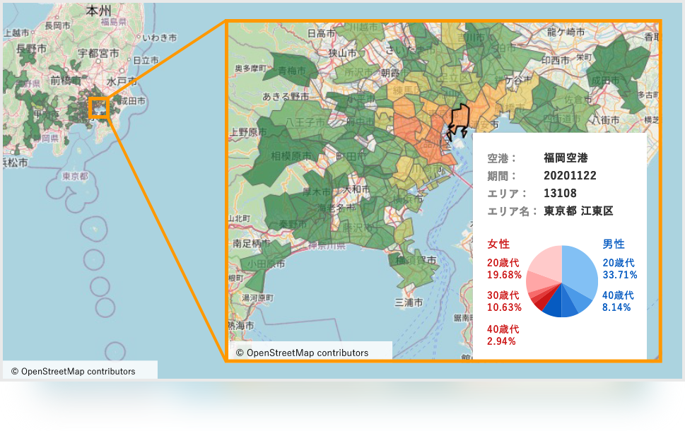Click the black-outlined 江東区 area on map
The height and width of the screenshot is (431, 685).
[459, 119]
